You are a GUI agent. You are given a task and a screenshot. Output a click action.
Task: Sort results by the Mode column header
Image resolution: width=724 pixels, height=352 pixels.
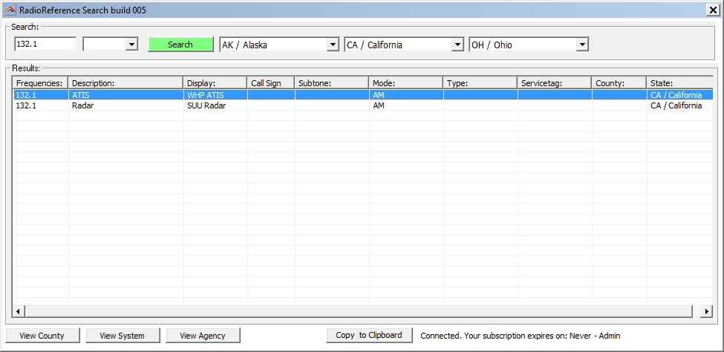pos(405,83)
